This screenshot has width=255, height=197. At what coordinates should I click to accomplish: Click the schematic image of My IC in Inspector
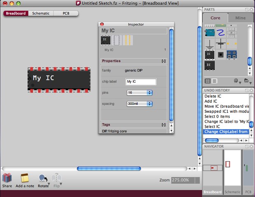click(117, 40)
